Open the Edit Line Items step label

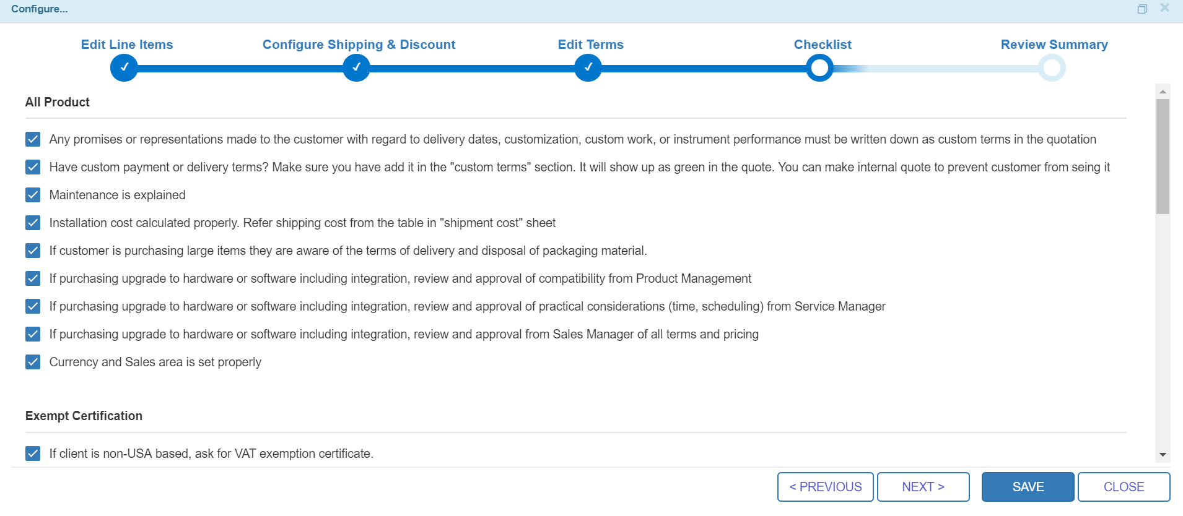pyautogui.click(x=127, y=45)
